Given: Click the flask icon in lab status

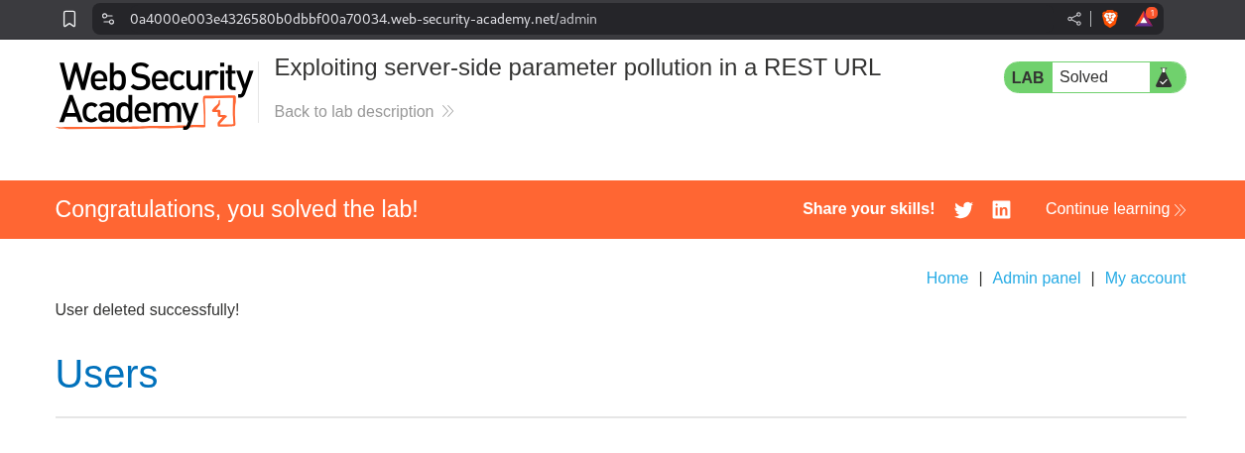Looking at the screenshot, I should pos(1164,77).
